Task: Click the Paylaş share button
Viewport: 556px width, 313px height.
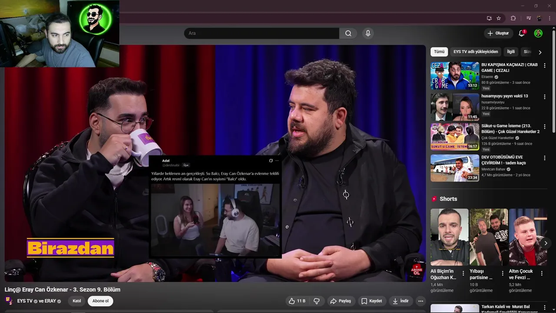Action: [341, 301]
